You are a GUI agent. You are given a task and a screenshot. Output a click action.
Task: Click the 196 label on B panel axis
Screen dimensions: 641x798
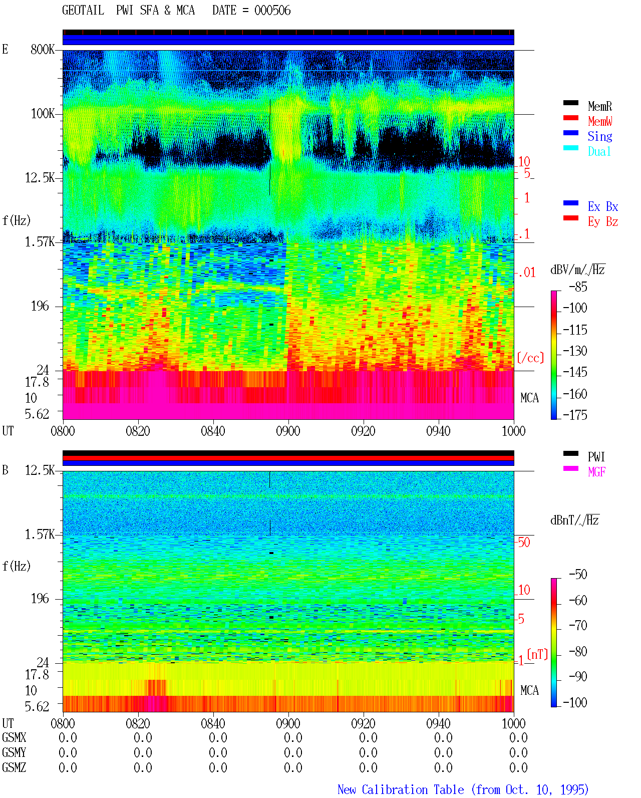coord(40,598)
